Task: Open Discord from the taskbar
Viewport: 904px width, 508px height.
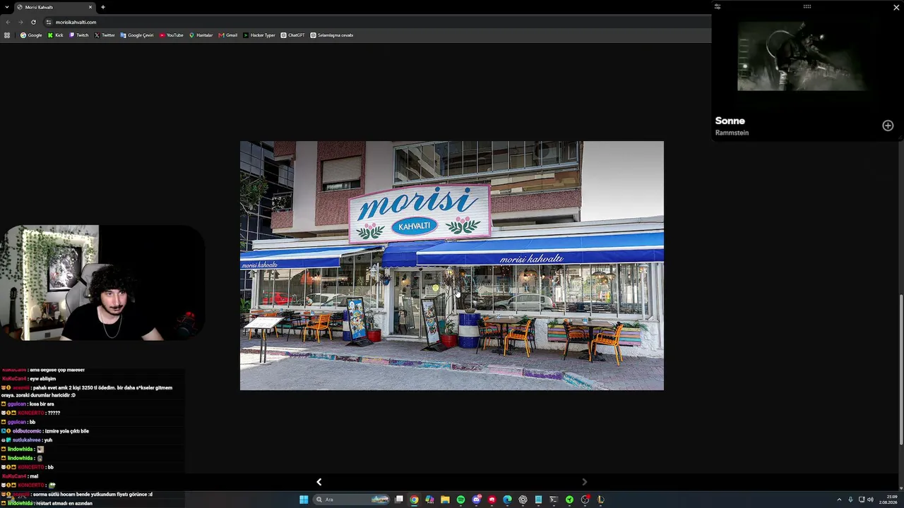Action: (x=476, y=500)
